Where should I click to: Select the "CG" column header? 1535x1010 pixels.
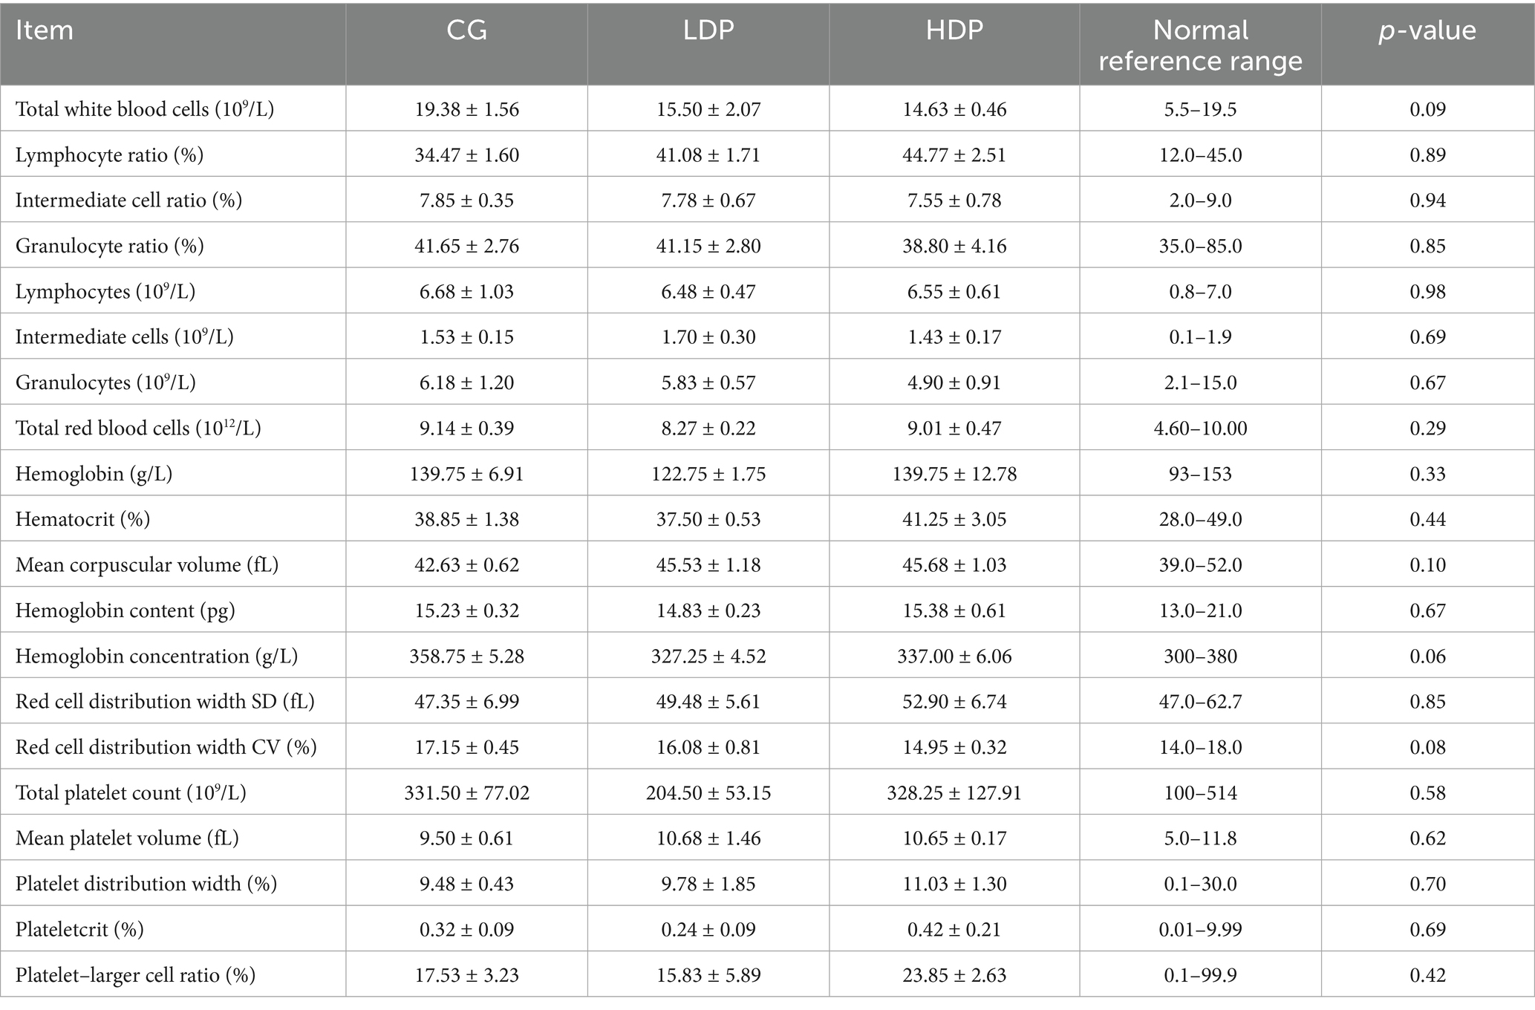click(466, 31)
